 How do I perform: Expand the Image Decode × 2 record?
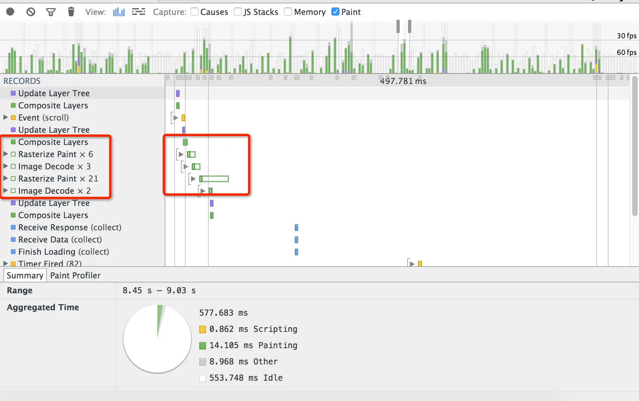click(5, 190)
